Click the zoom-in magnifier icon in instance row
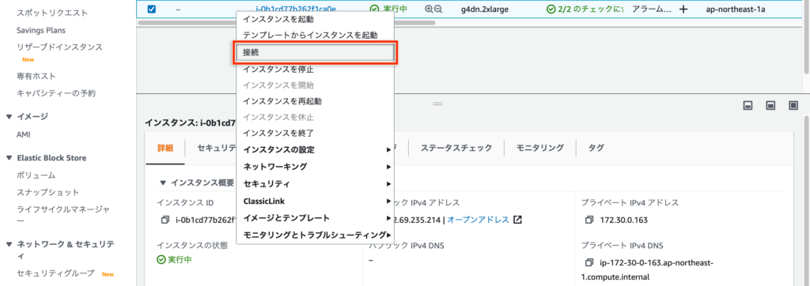Screen dimensions: 810x286 tap(429, 9)
